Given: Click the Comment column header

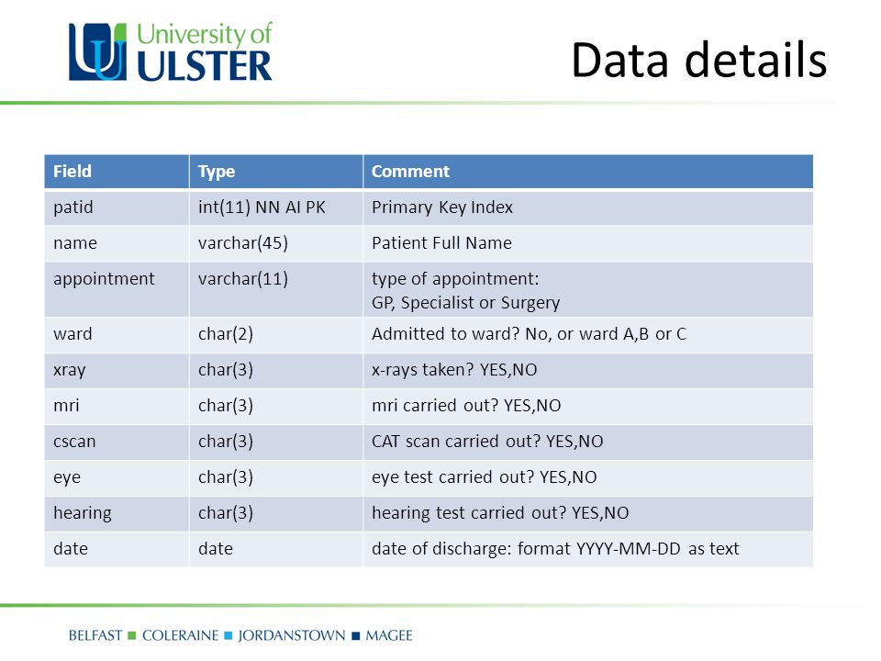Looking at the screenshot, I should (x=588, y=172).
